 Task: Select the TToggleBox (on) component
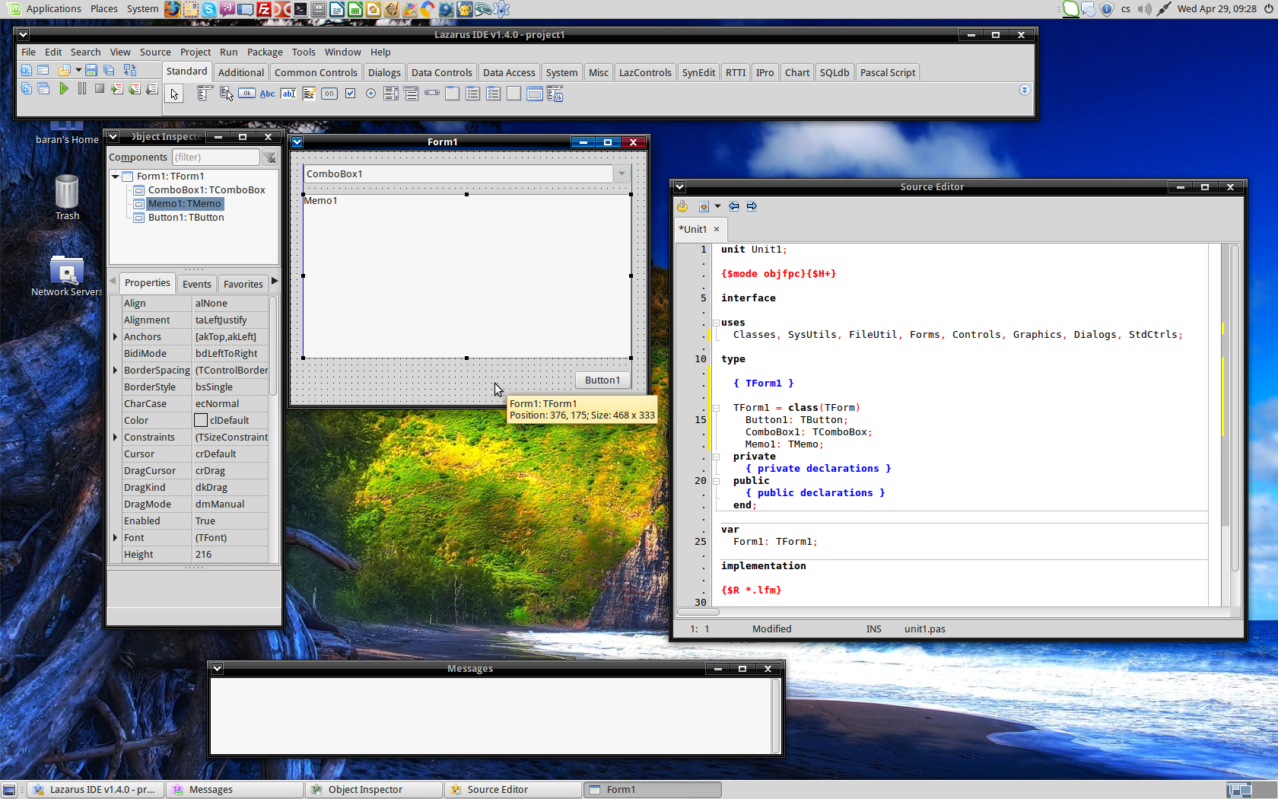tap(329, 93)
